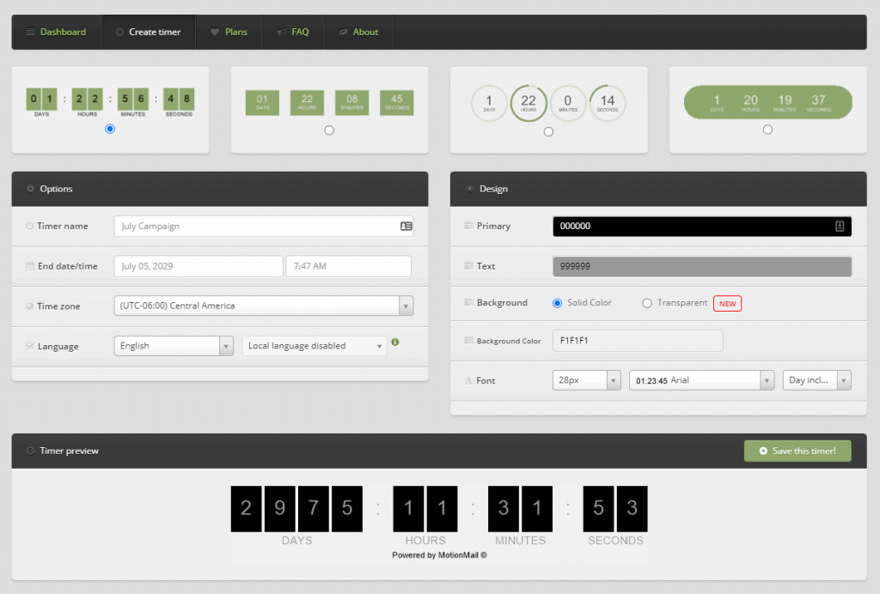880x594 pixels.
Task: Choose Transparent background option
Action: coord(647,303)
